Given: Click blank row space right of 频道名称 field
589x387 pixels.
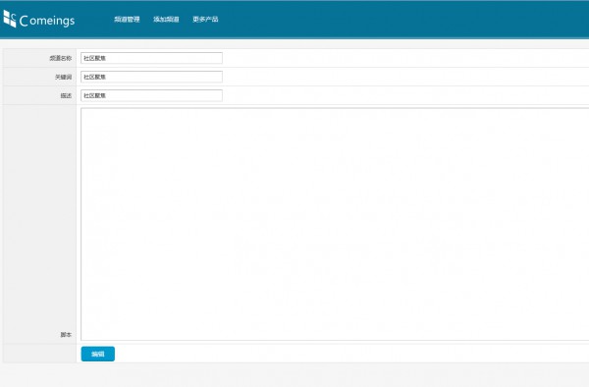Looking at the screenshot, I should pyautogui.click(x=405, y=58).
